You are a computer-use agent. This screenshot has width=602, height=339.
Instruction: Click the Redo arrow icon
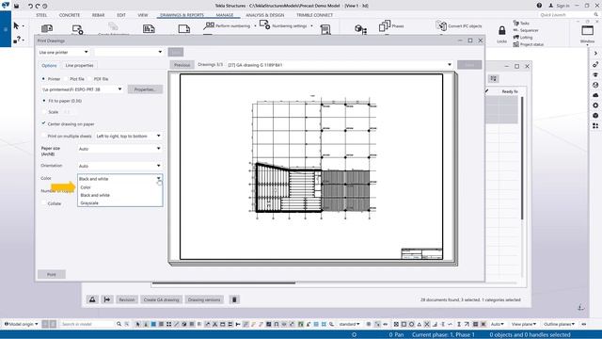(x=38, y=6)
